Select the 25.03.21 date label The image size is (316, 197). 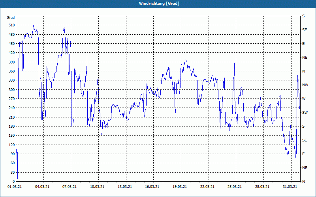[x=235, y=187]
